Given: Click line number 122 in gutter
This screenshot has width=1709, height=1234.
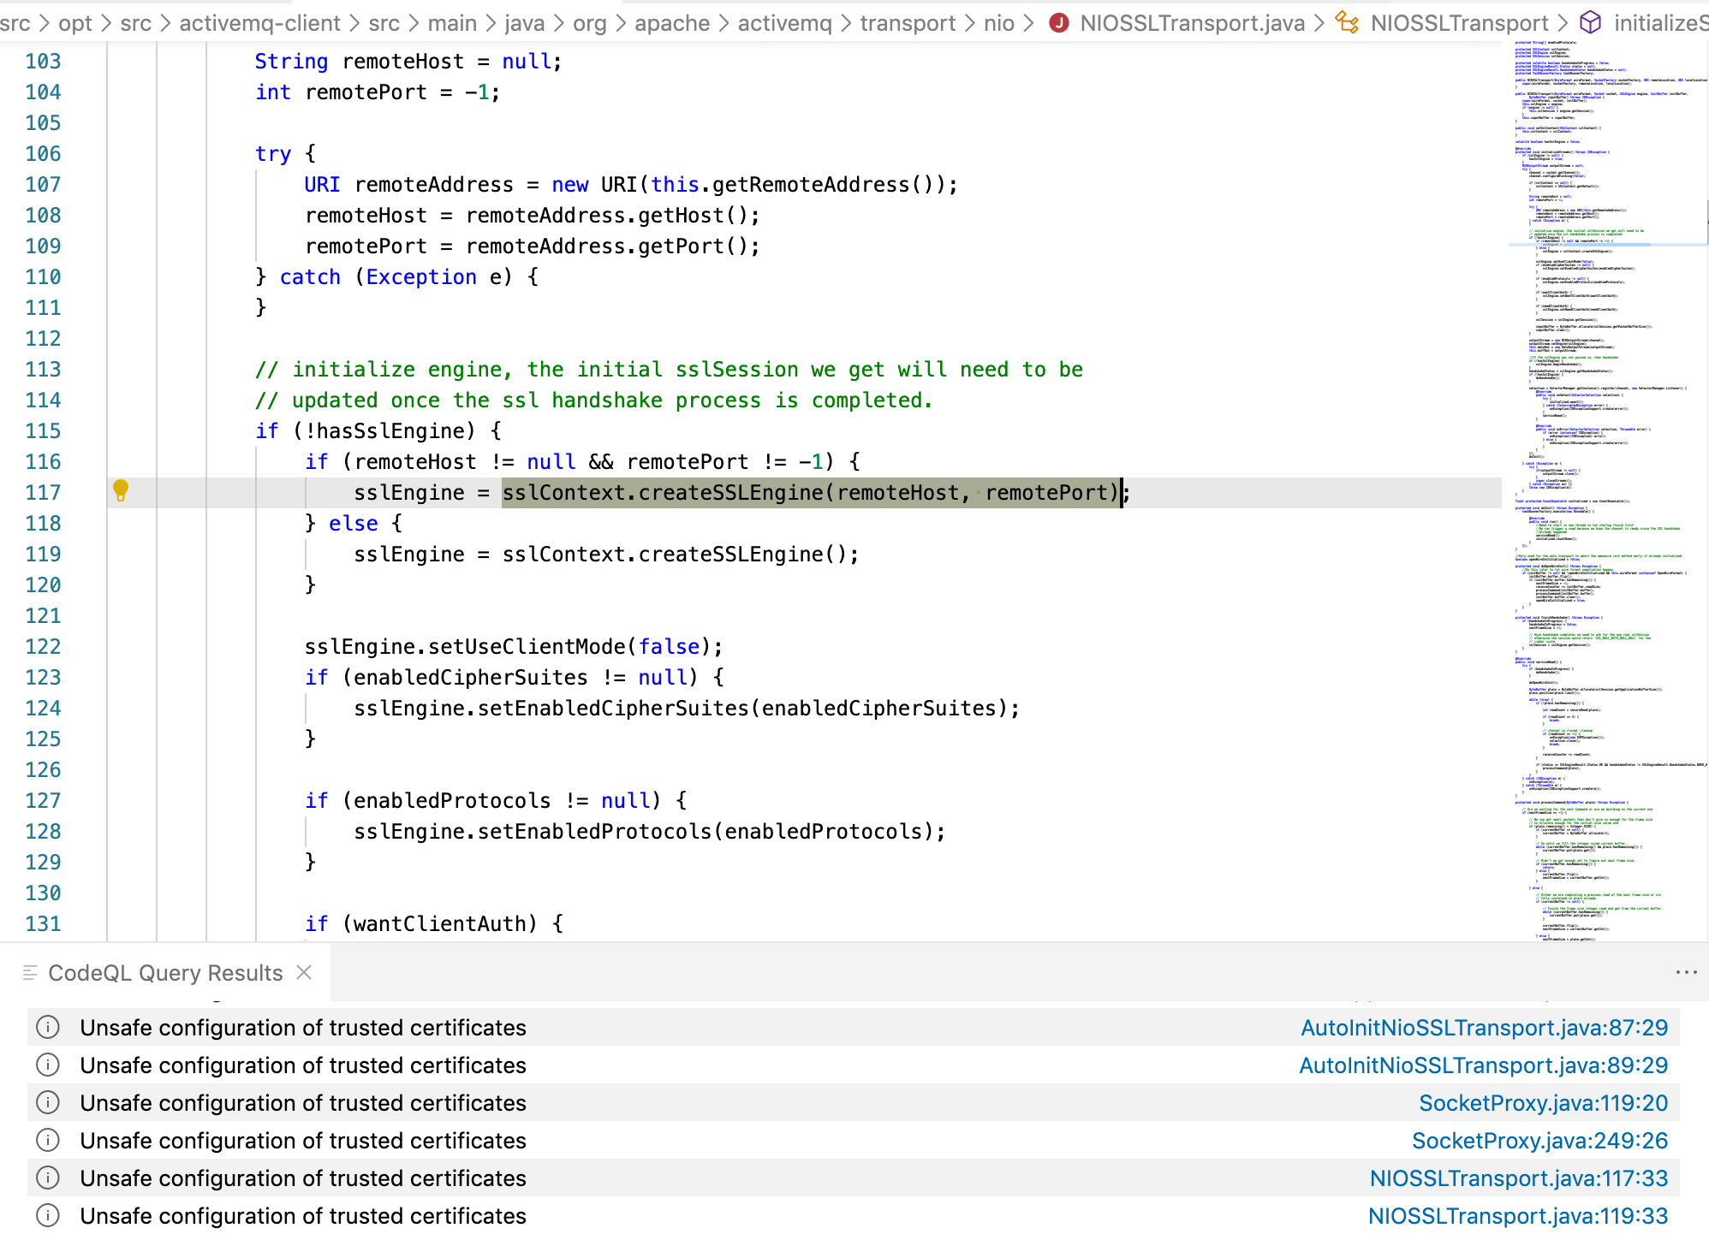Looking at the screenshot, I should [43, 647].
